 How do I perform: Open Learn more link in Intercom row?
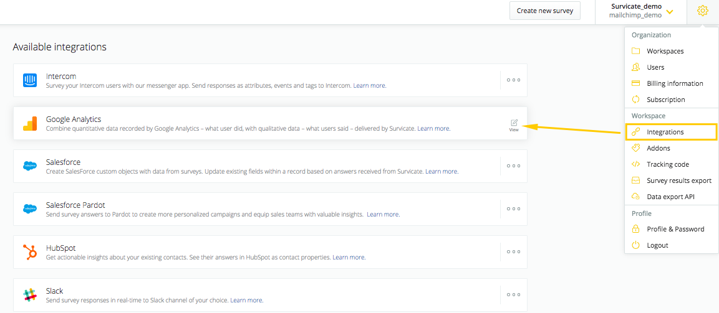[370, 85]
